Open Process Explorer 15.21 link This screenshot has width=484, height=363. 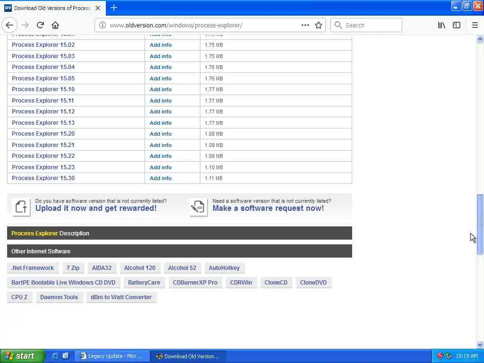click(x=43, y=145)
